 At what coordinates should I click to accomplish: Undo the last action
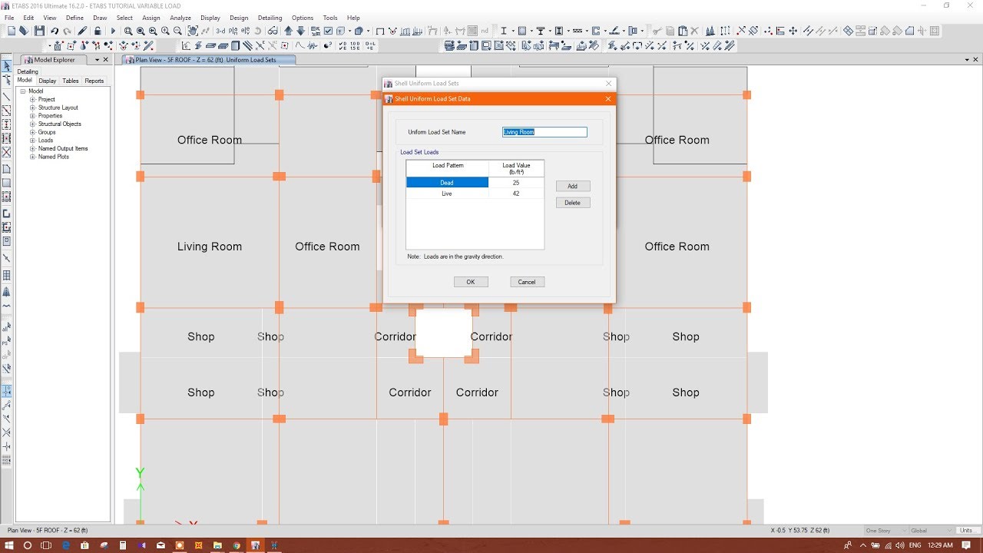pyautogui.click(x=55, y=31)
